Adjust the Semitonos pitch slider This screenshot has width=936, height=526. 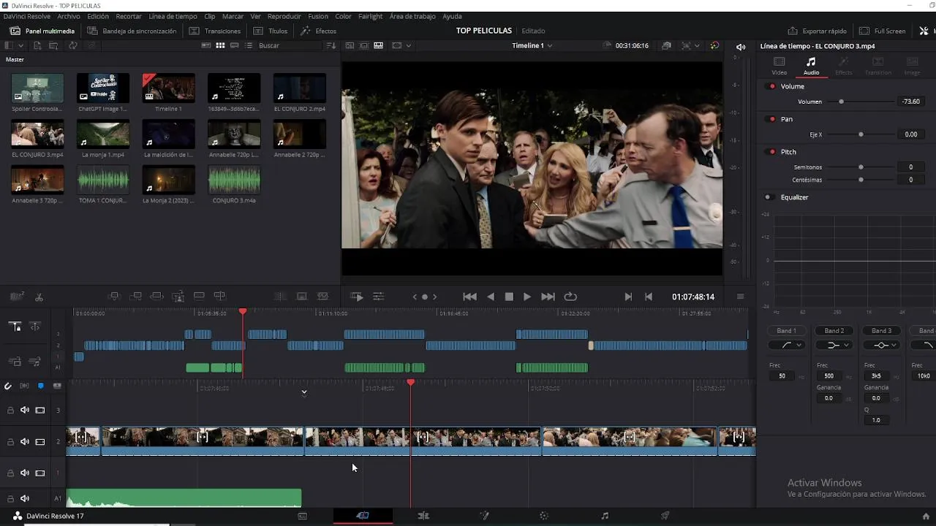tap(861, 167)
